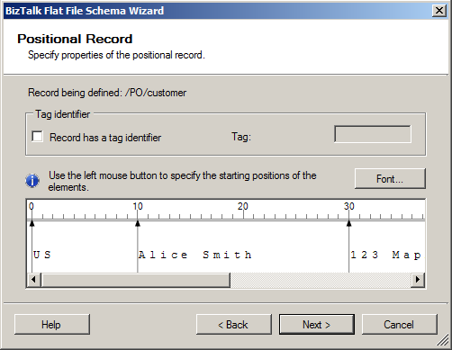Click the position marker at 0
The height and width of the screenshot is (350, 452).
[32, 223]
